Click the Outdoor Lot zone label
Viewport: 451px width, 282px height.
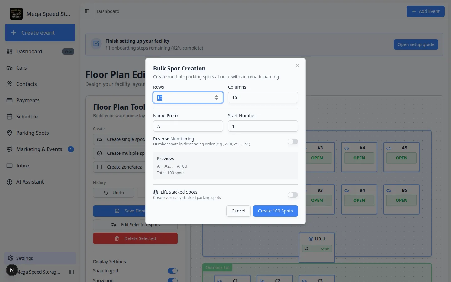[218, 267]
